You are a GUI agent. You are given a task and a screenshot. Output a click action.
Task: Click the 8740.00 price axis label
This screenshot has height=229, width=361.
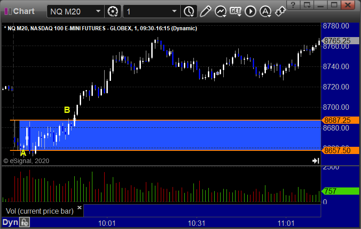[x=336, y=66]
